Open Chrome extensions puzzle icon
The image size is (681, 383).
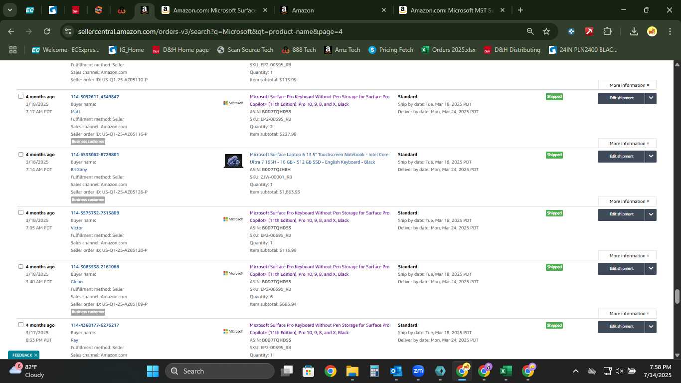pyautogui.click(x=607, y=31)
